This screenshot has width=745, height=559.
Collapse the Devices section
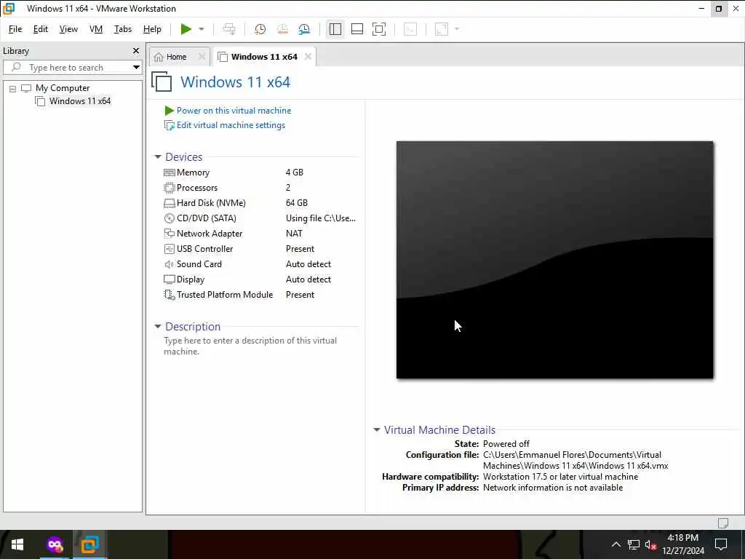158,157
